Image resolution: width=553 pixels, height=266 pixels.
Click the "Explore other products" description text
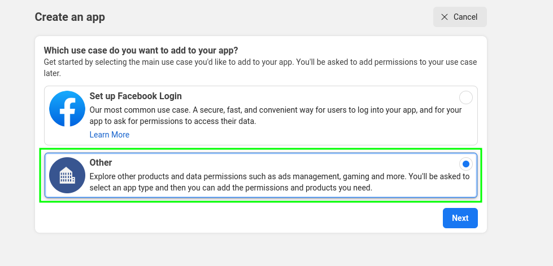click(279, 182)
